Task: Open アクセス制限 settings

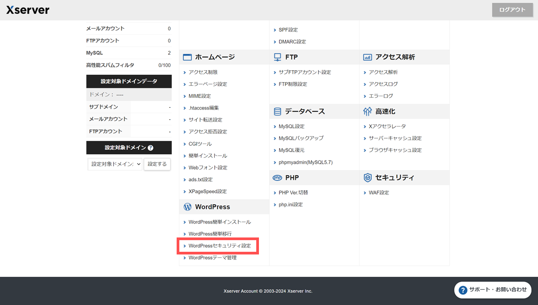Action: tap(203, 72)
